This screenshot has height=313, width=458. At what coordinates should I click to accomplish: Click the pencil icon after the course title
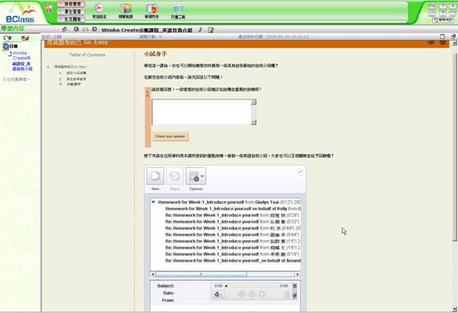coord(200,30)
